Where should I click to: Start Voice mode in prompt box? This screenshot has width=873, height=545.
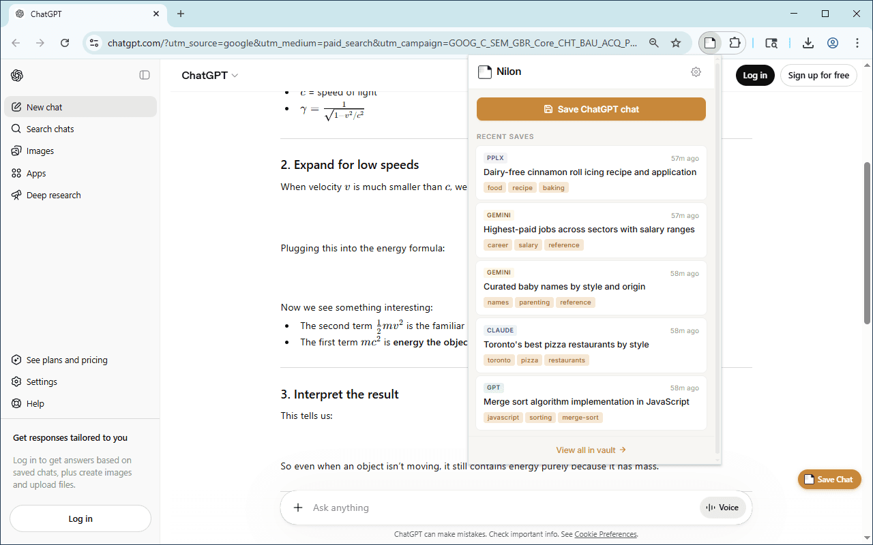pyautogui.click(x=722, y=508)
